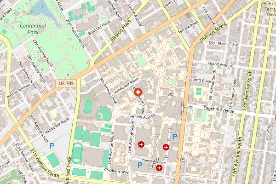
Task: Click Vanderbilt Place label near 30th Avenue South
Action: 57,126
